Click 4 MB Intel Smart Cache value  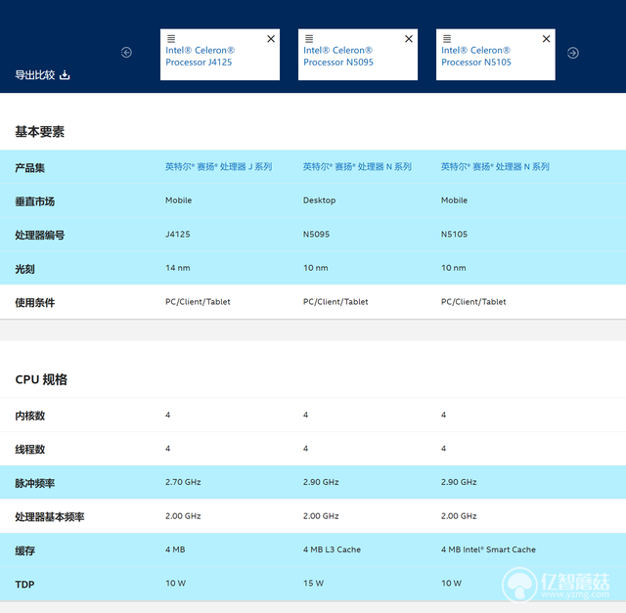pos(488,549)
